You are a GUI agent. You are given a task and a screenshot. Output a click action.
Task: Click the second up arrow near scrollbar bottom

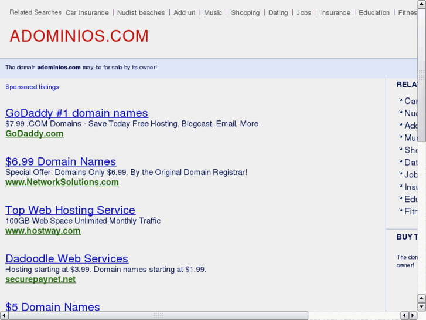point(421,299)
